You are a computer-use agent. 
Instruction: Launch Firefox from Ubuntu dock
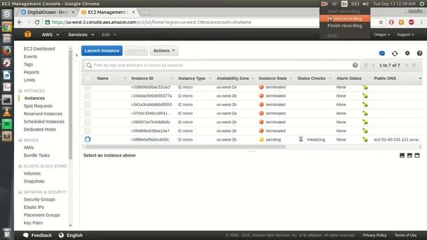point(7,51)
